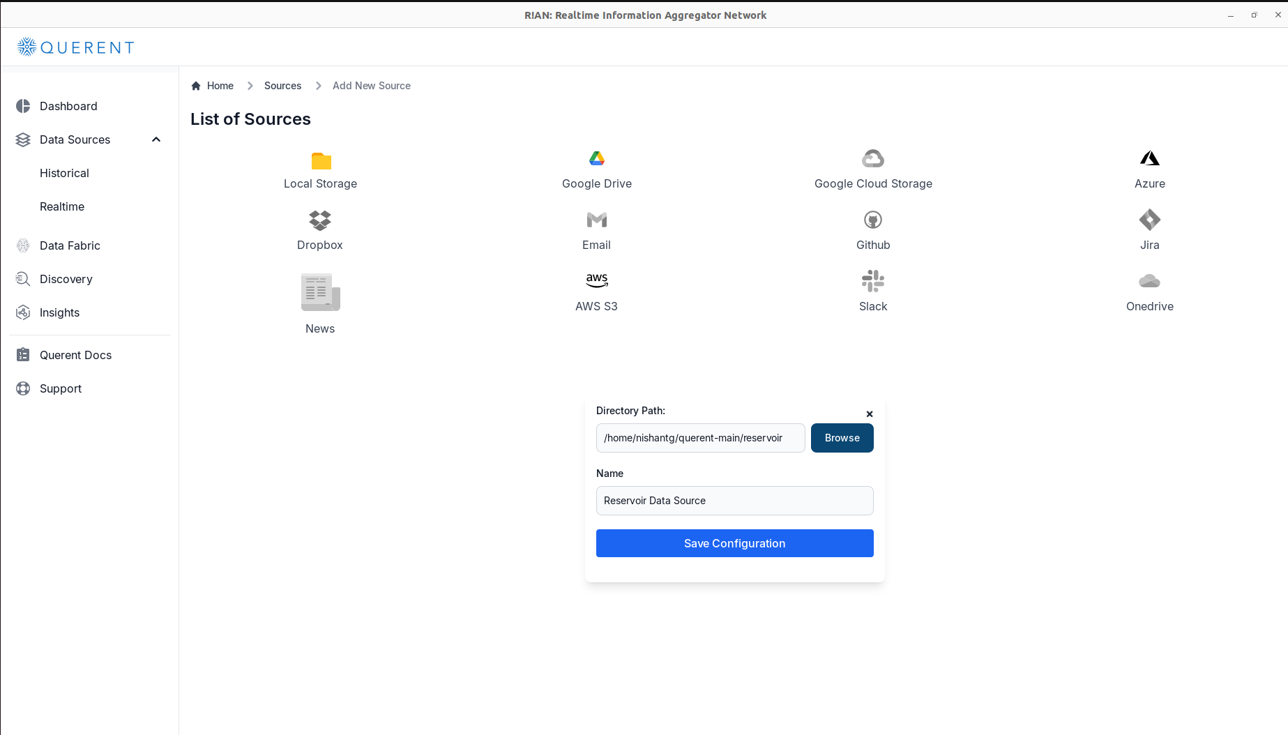The height and width of the screenshot is (735, 1288).
Task: Select the Dropbox icon
Action: click(320, 220)
